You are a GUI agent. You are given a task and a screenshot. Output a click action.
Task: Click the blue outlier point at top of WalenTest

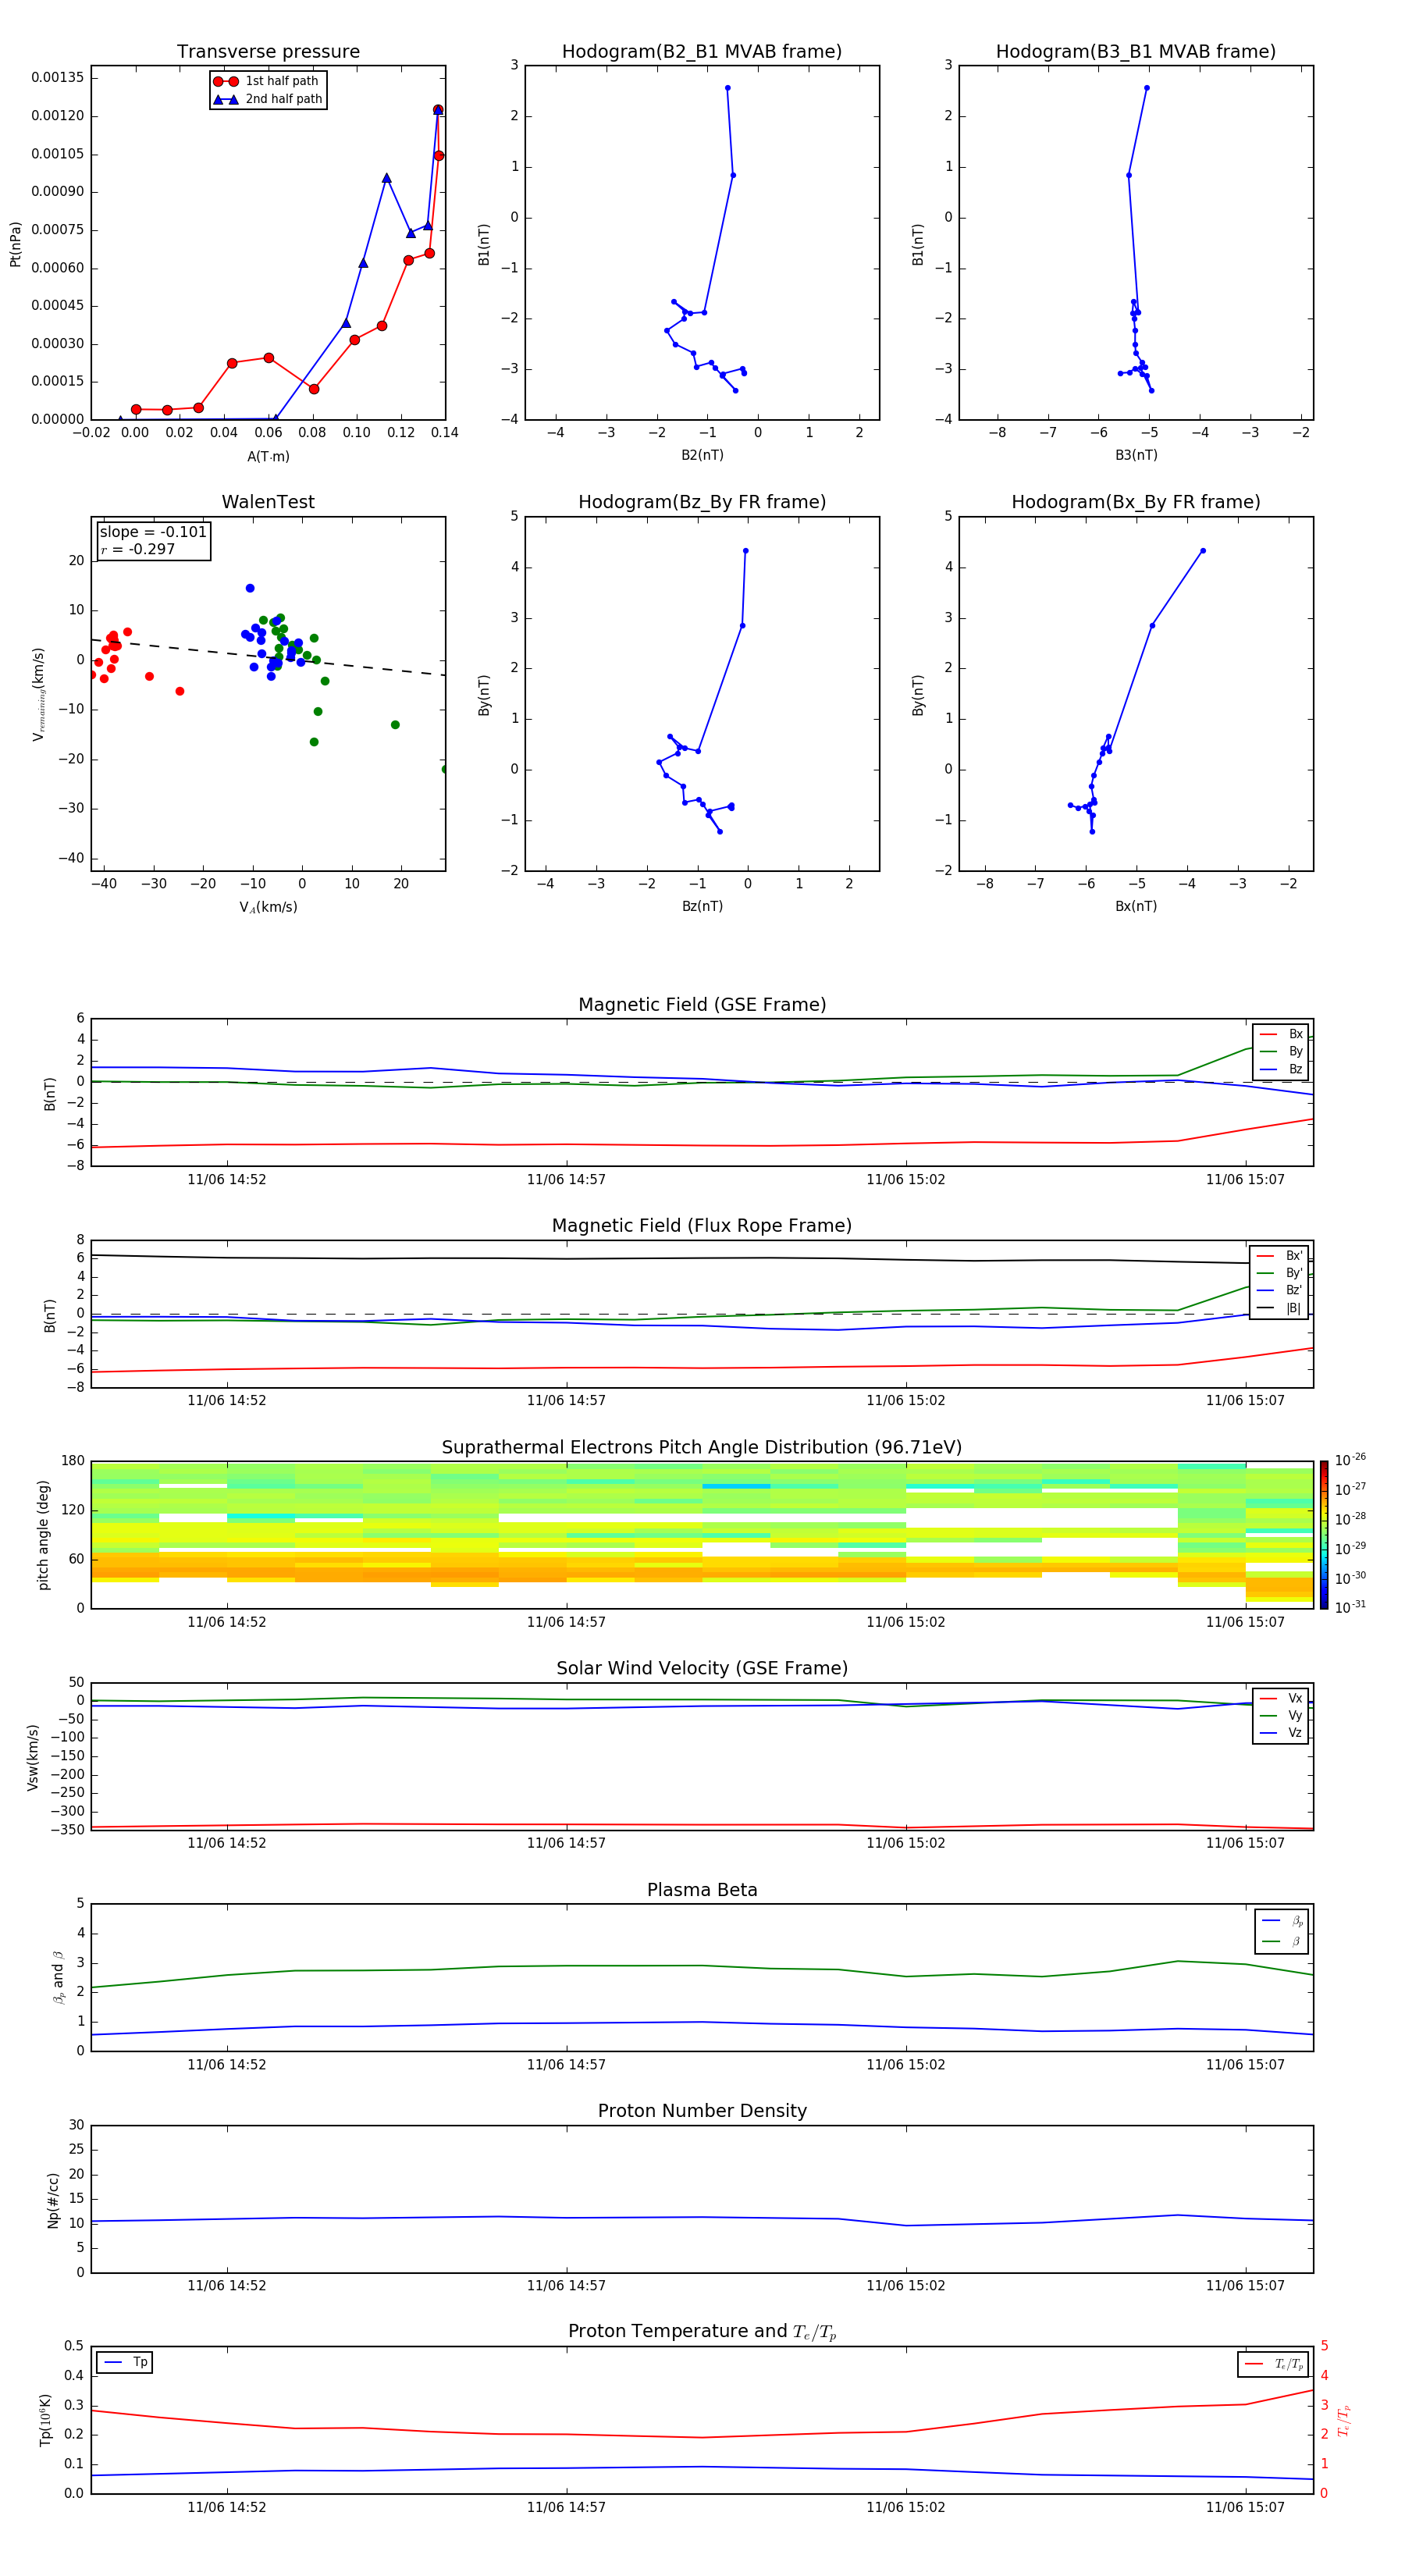(x=250, y=588)
